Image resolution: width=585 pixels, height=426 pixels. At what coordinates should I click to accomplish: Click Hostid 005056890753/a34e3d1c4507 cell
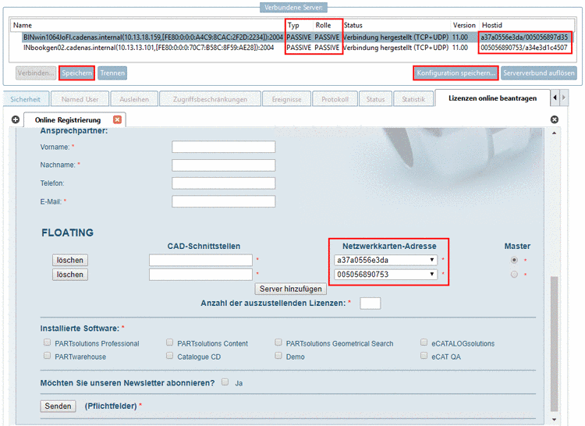tap(524, 48)
